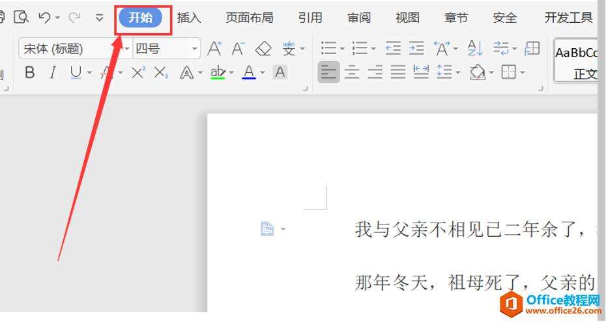The image size is (606, 322).
Task: Open the quick access customize dropdown
Action: [x=99, y=18]
